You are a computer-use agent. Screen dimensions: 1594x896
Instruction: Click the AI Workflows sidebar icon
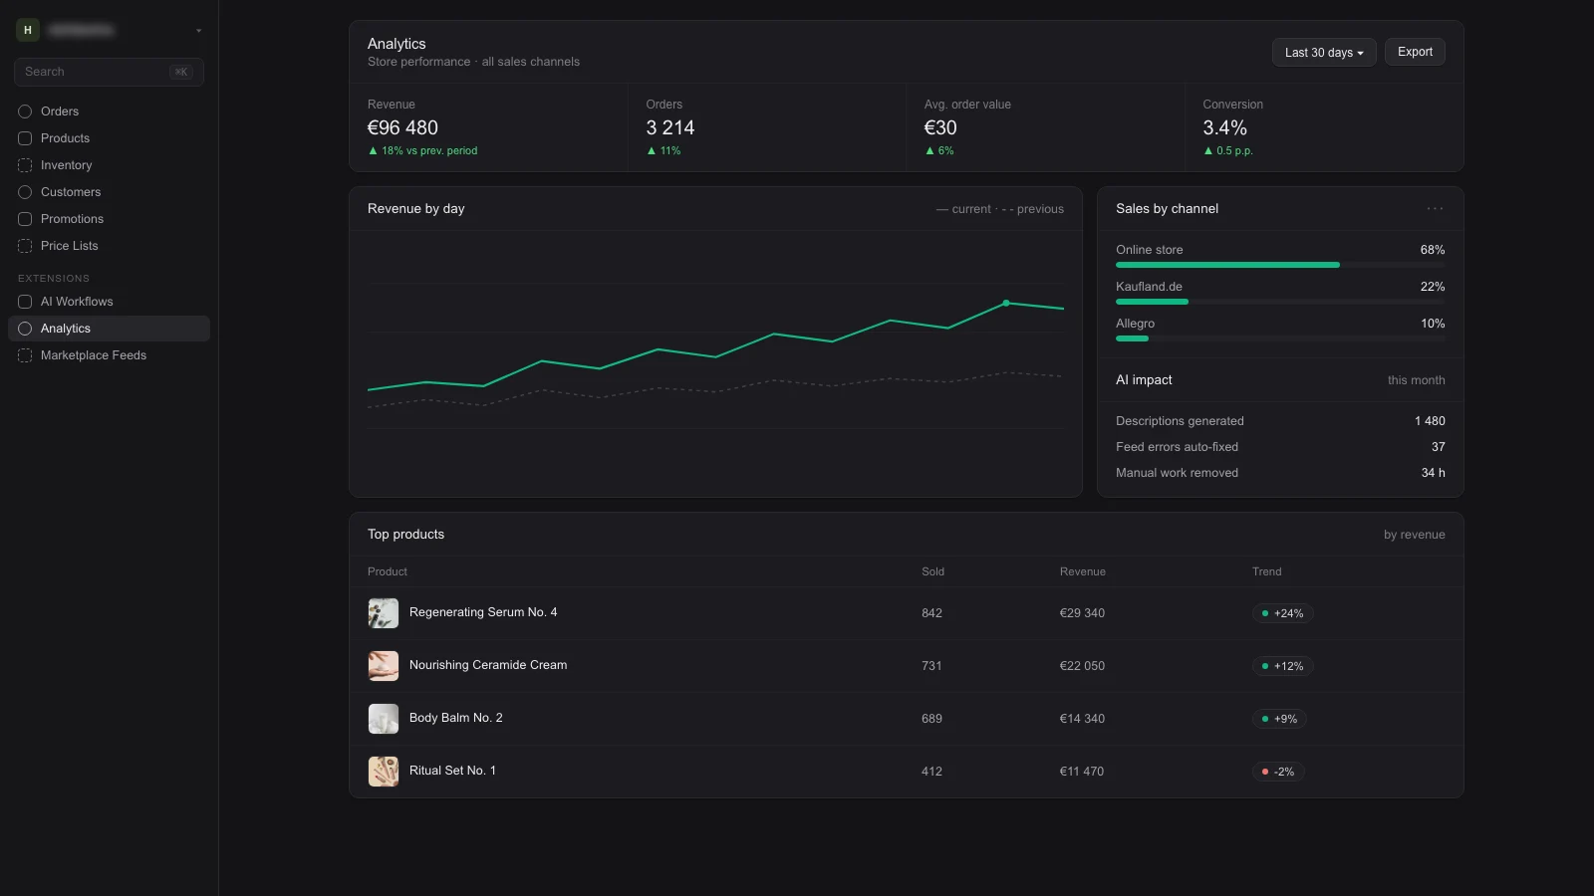tap(25, 302)
